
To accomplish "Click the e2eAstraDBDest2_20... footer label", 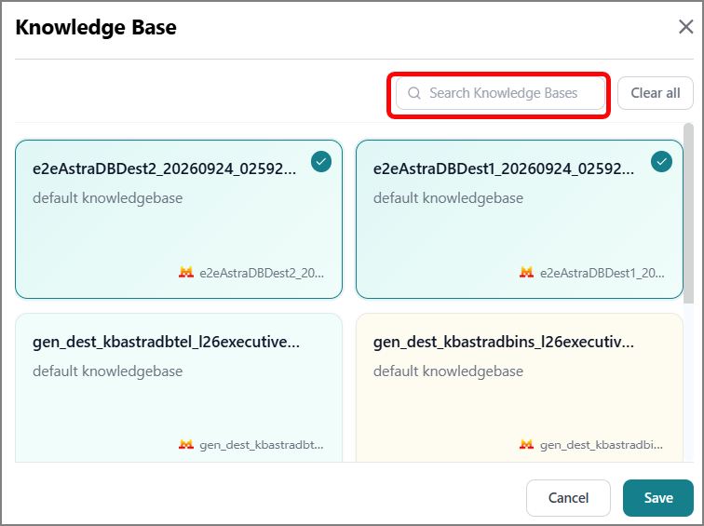I will (262, 273).
